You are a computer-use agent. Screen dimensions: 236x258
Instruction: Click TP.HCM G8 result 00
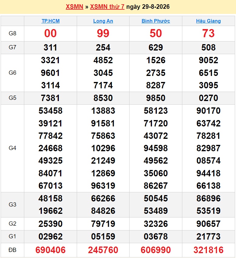[x=50, y=33]
